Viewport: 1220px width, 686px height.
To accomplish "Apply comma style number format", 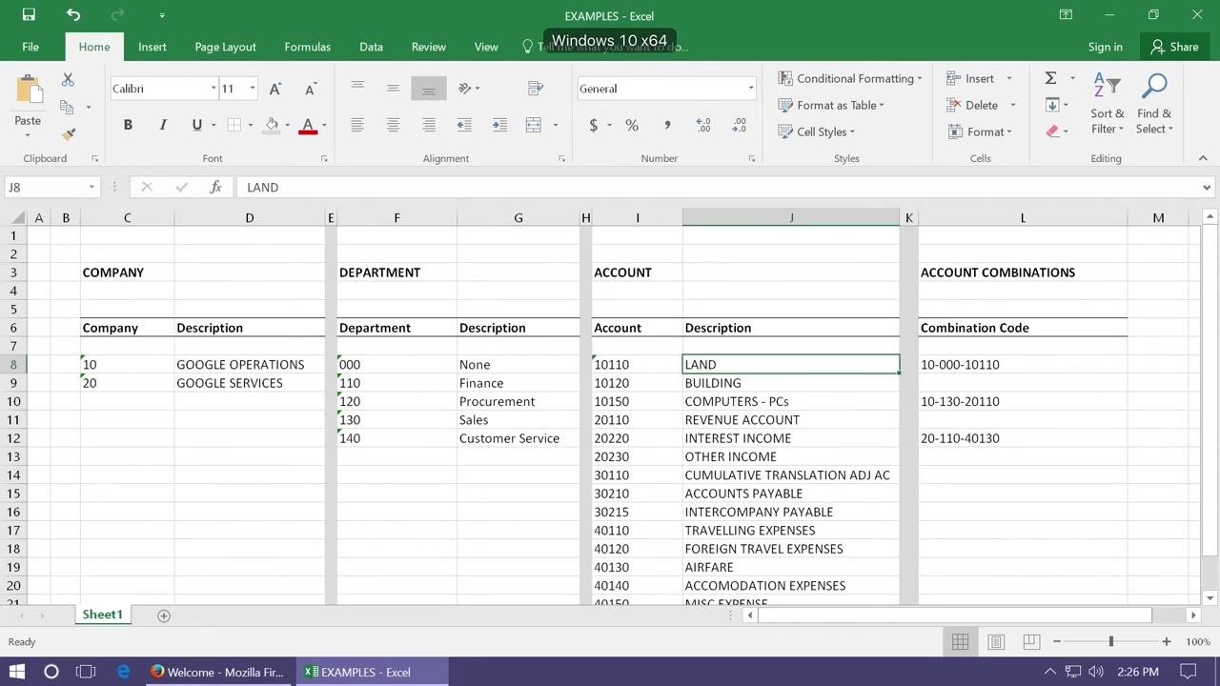I will click(667, 125).
